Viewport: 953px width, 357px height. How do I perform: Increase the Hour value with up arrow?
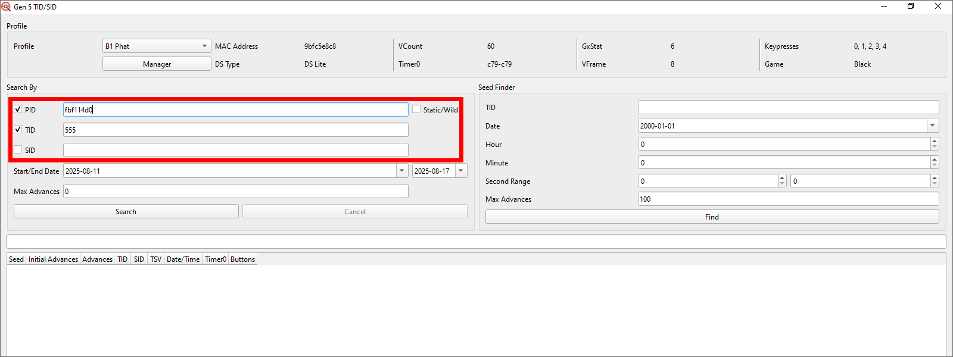click(935, 141)
